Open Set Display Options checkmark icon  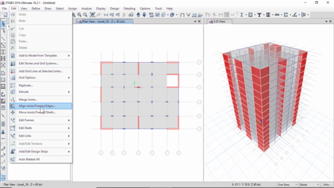pos(158,15)
